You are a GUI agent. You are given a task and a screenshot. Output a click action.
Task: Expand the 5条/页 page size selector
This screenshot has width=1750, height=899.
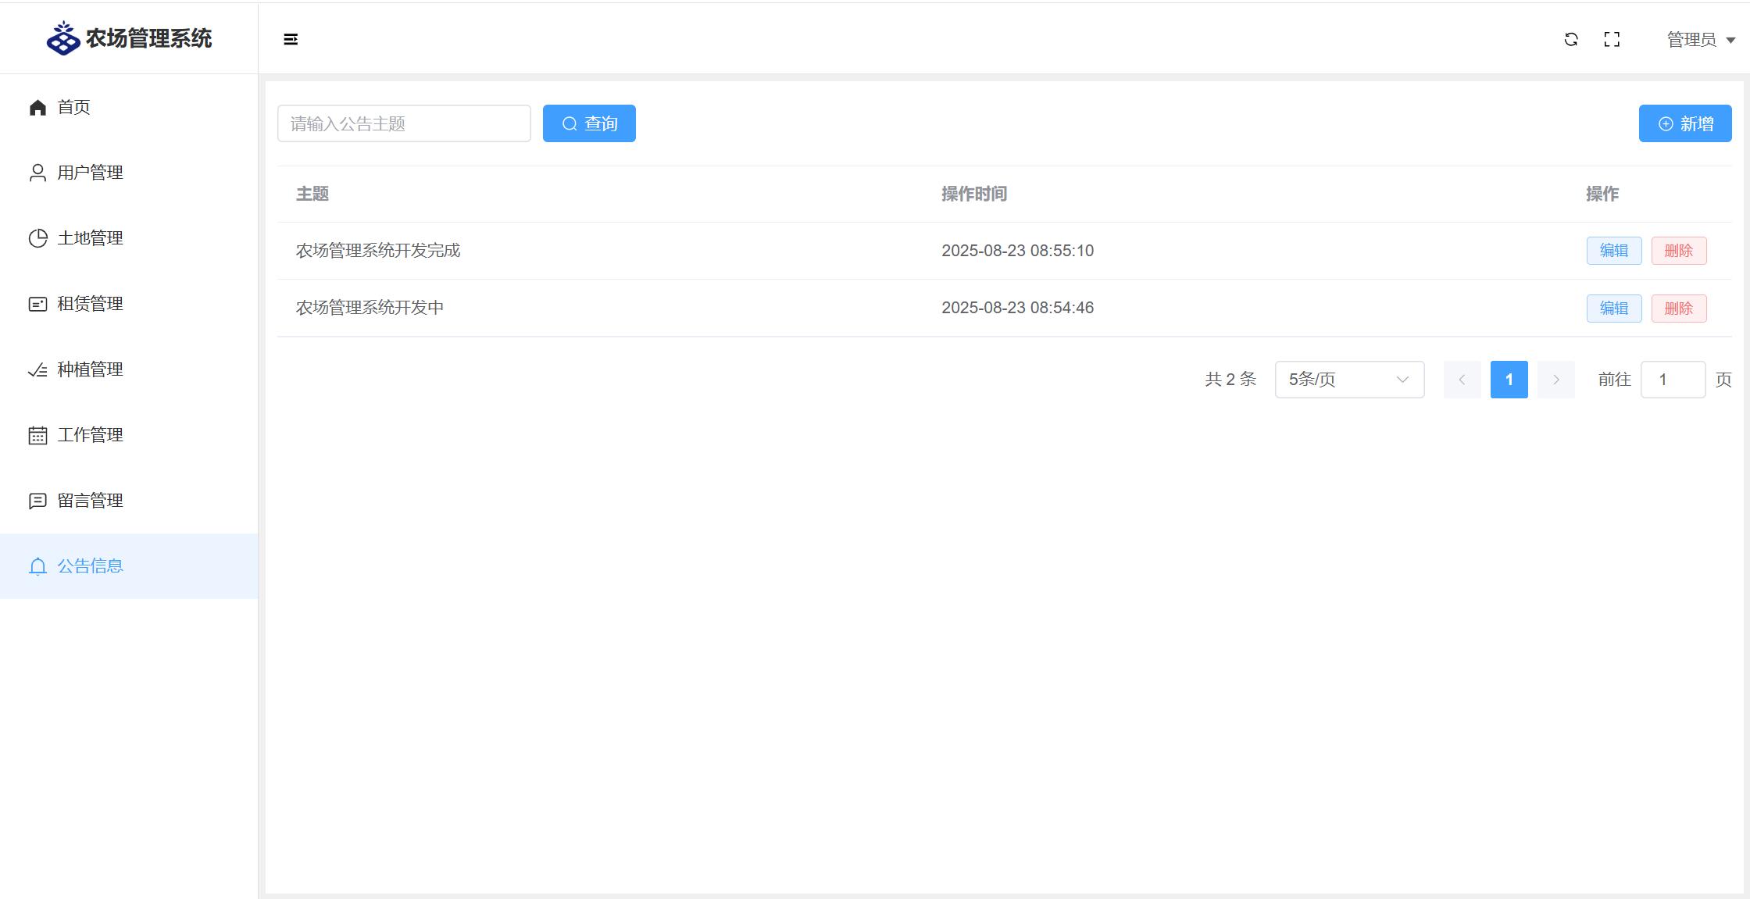pos(1349,380)
